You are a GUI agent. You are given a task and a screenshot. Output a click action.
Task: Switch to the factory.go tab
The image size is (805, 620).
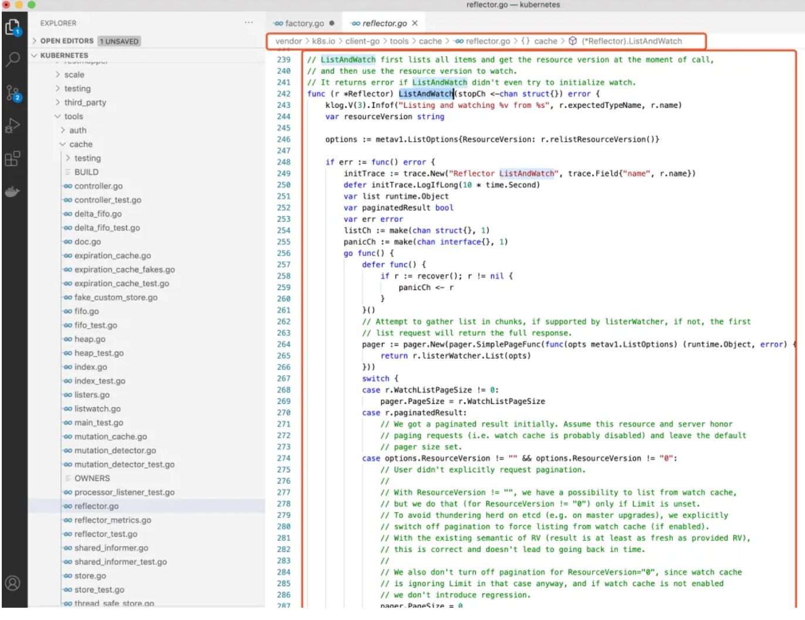pos(304,23)
